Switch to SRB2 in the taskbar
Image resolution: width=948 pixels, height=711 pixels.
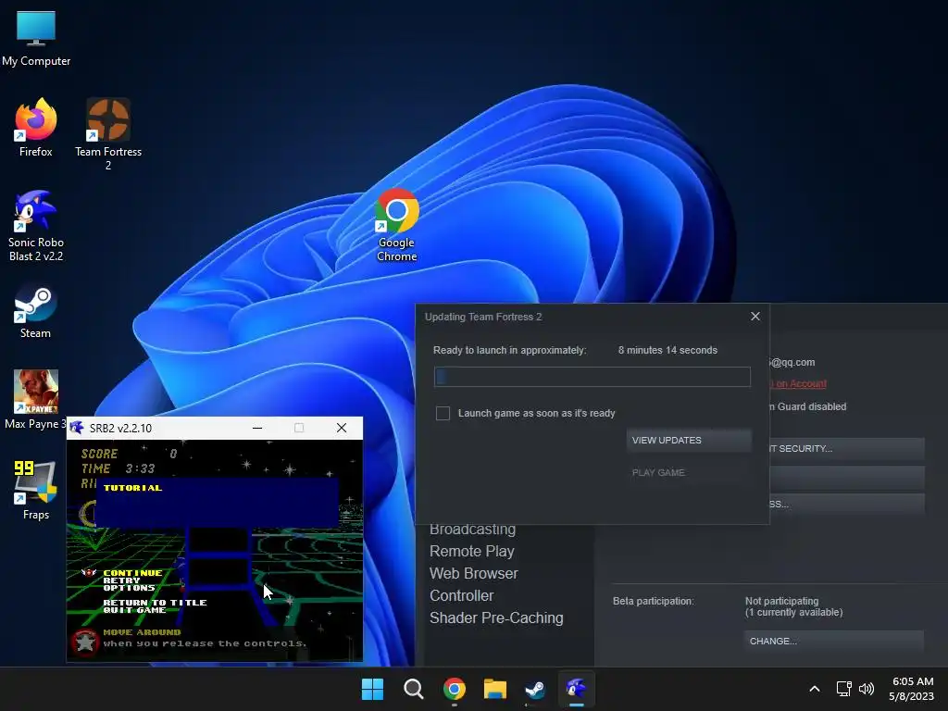point(576,689)
